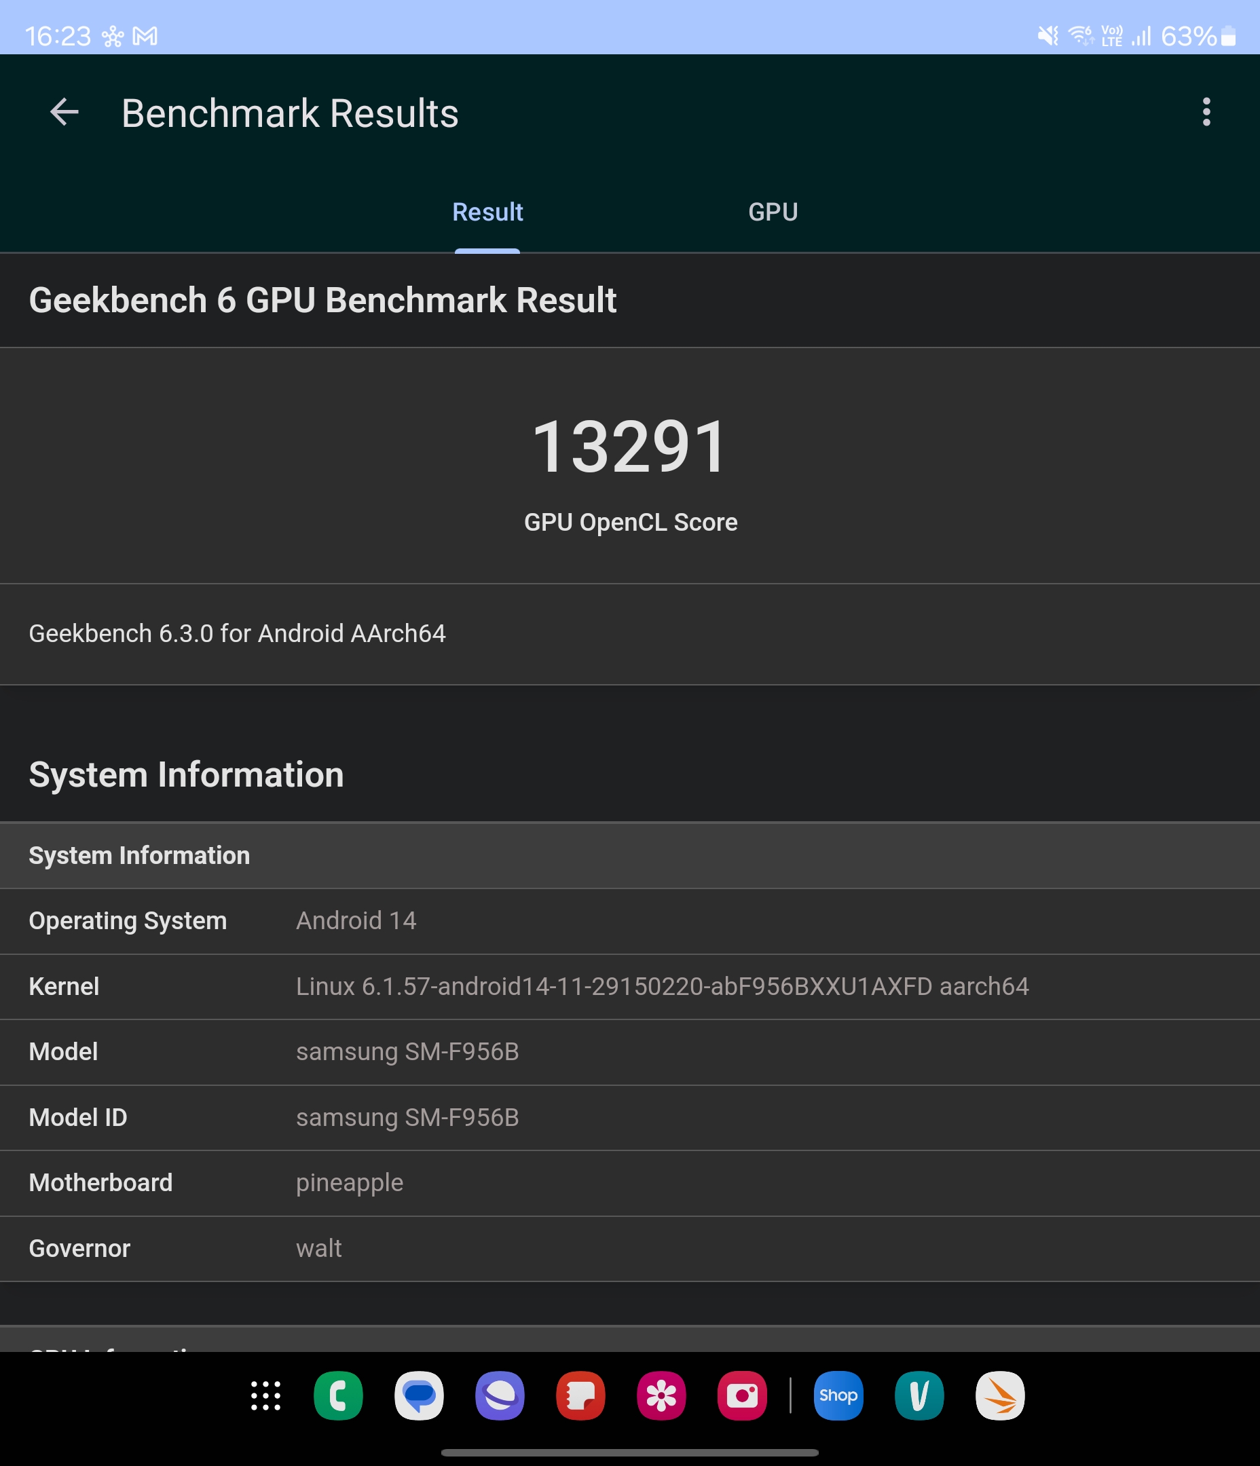
Task: Tap the cellular signal bars icon
Action: pyautogui.click(x=1141, y=35)
